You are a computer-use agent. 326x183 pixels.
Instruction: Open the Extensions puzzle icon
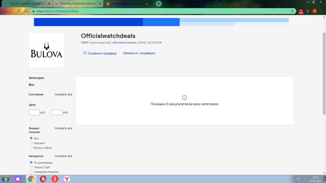coord(308,11)
